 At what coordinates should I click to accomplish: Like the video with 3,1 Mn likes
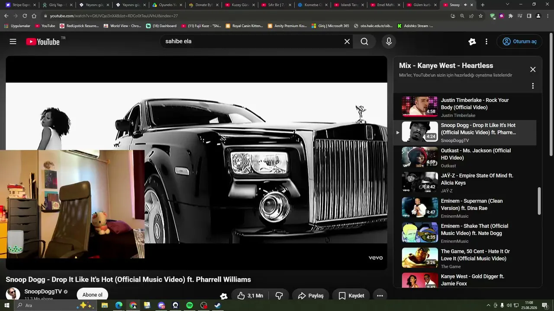250,296
